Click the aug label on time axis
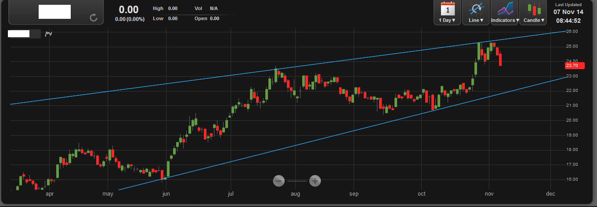The height and width of the screenshot is (207, 597). (295, 193)
